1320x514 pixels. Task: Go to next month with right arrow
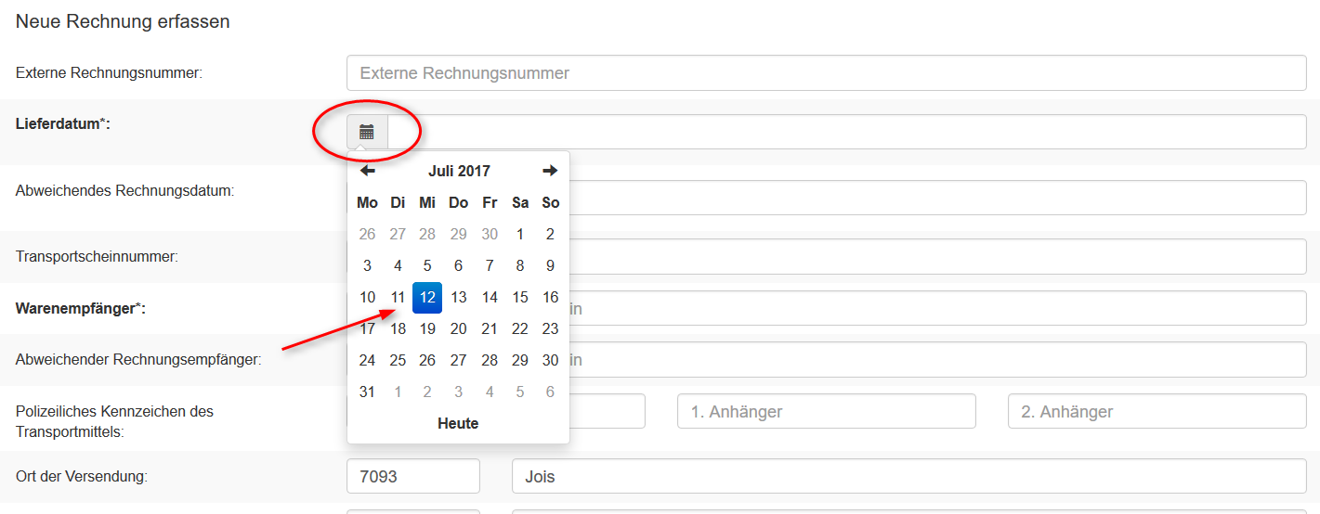click(x=550, y=171)
